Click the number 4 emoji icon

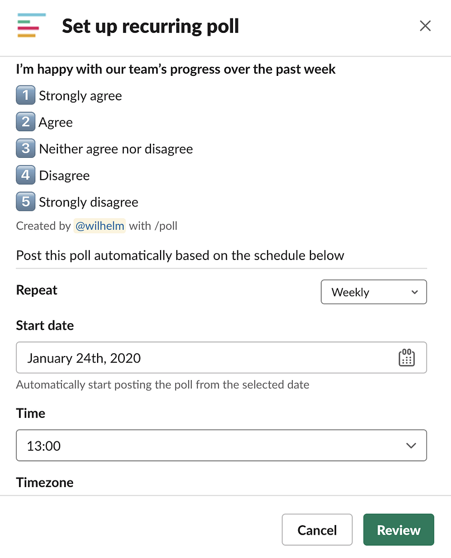click(26, 175)
